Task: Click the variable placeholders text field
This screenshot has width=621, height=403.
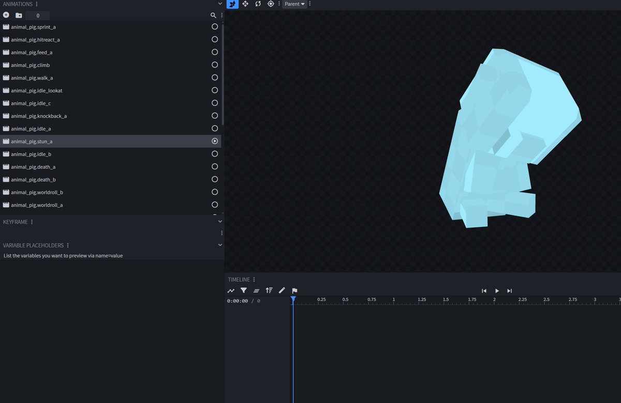Action: [x=112, y=256]
